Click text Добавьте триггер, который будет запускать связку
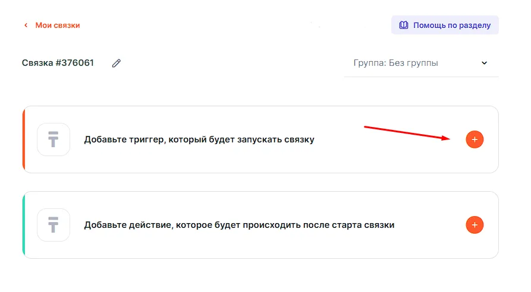Screen dimensions: 531x292 click(x=199, y=139)
